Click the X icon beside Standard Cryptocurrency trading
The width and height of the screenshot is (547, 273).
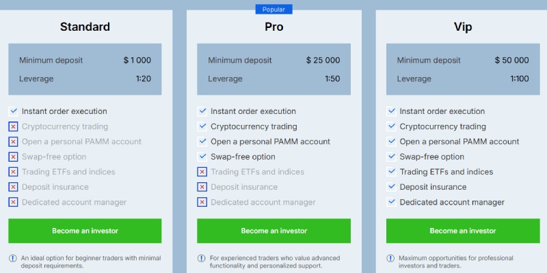point(13,126)
